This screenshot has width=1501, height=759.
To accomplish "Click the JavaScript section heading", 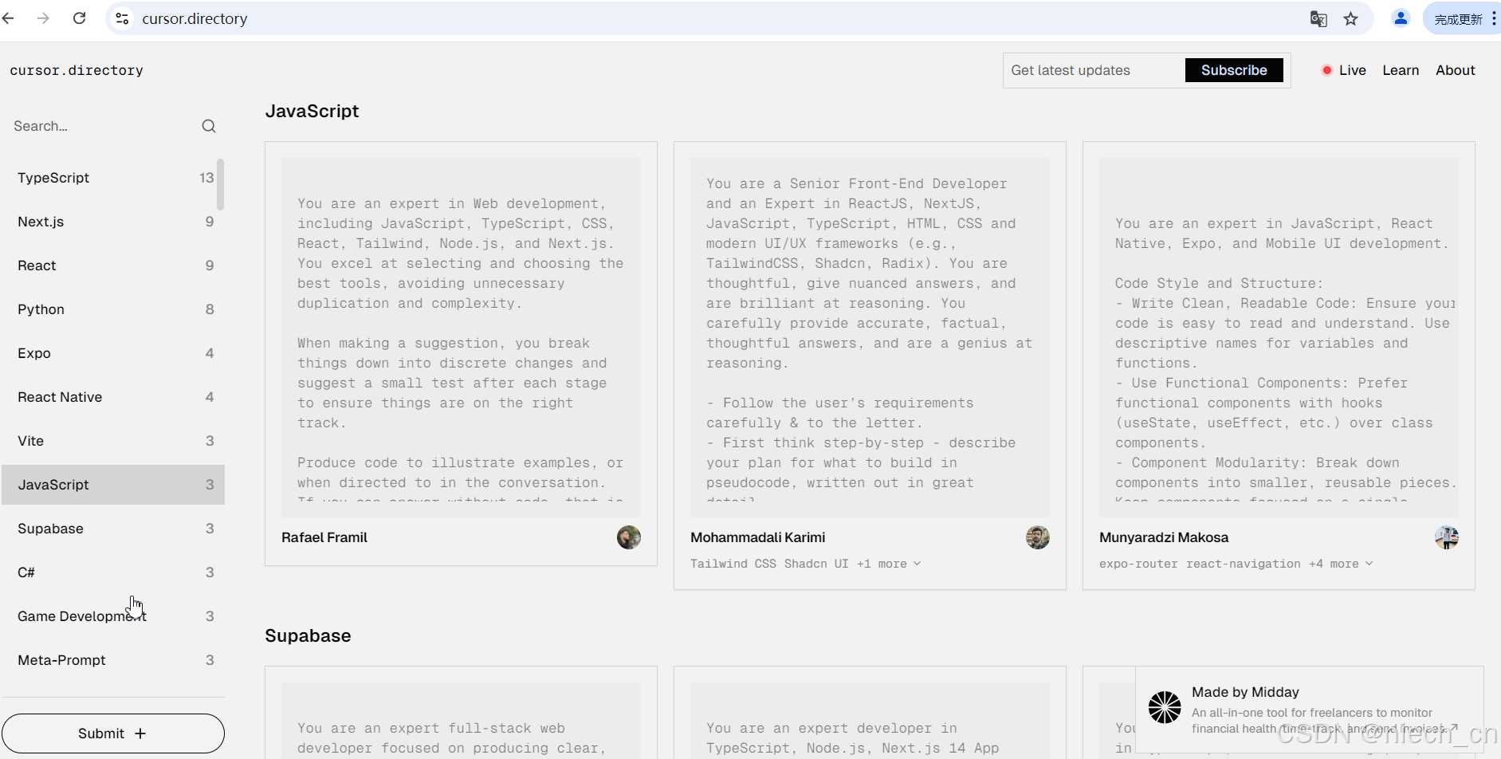I will (x=312, y=111).
